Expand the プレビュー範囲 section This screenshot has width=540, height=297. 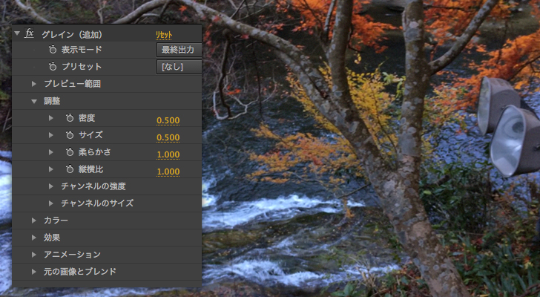pos(34,84)
